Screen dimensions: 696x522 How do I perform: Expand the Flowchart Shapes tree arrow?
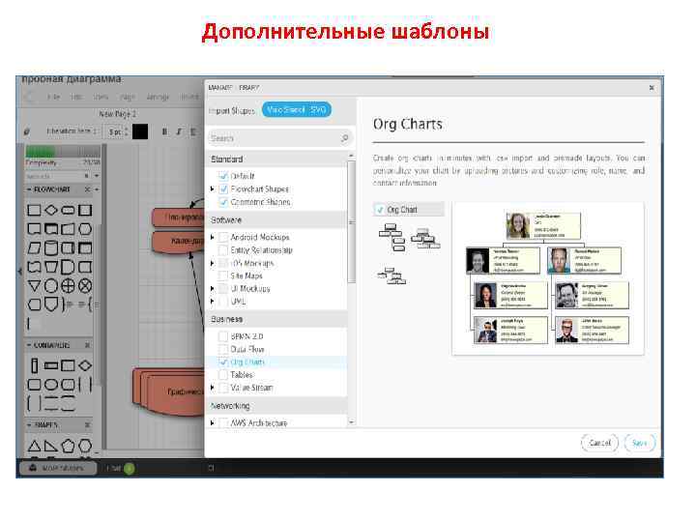click(x=212, y=189)
